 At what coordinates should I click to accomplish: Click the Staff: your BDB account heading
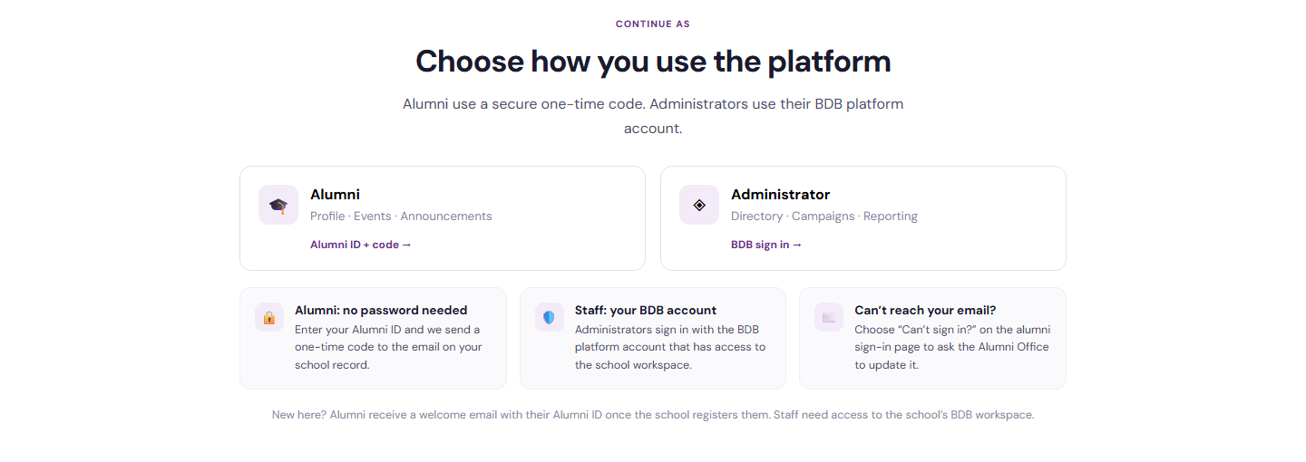click(646, 310)
